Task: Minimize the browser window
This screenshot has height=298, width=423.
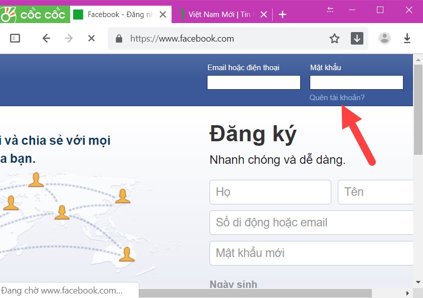Action: pos(352,10)
